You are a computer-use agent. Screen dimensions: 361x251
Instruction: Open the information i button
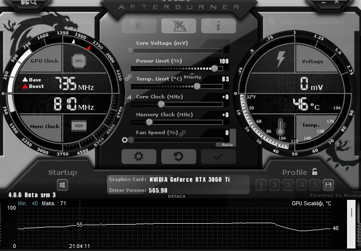tap(219, 26)
